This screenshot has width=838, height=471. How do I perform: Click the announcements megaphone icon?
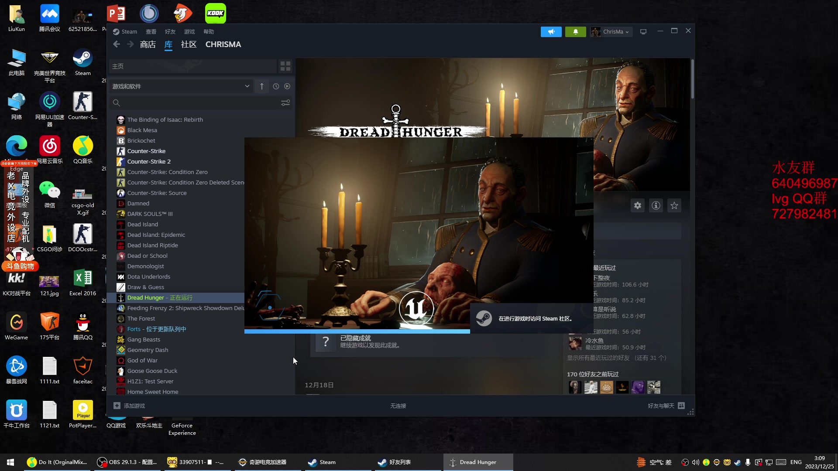point(551,32)
